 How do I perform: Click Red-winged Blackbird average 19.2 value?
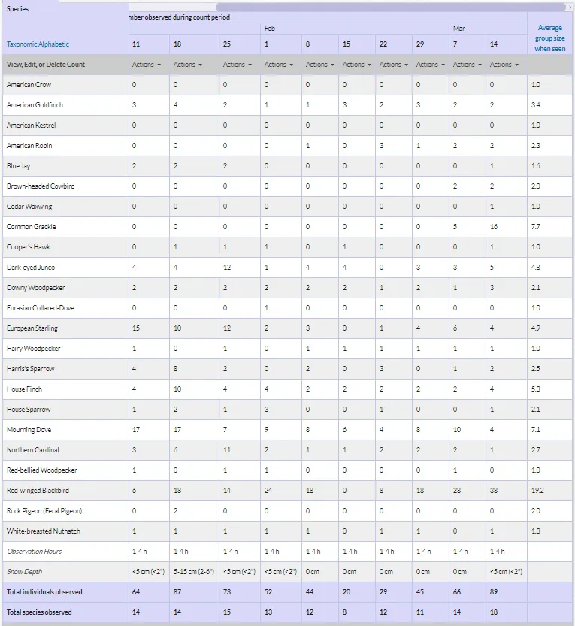tap(537, 491)
